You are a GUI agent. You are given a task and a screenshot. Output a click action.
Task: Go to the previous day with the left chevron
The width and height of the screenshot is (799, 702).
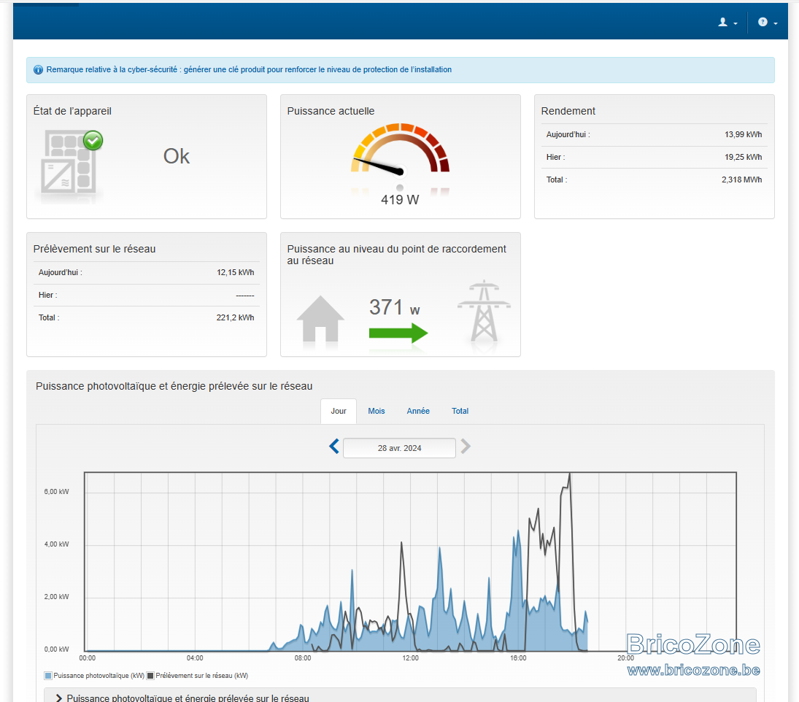(x=334, y=447)
